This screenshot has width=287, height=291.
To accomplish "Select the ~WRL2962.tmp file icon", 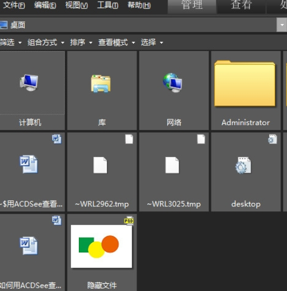I will point(100,165).
